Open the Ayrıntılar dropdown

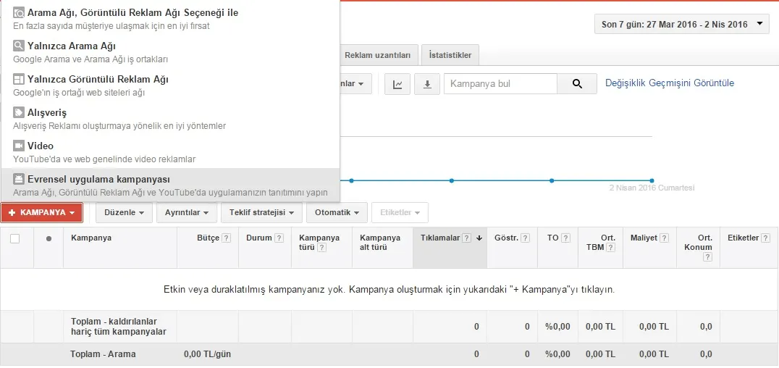pos(187,212)
